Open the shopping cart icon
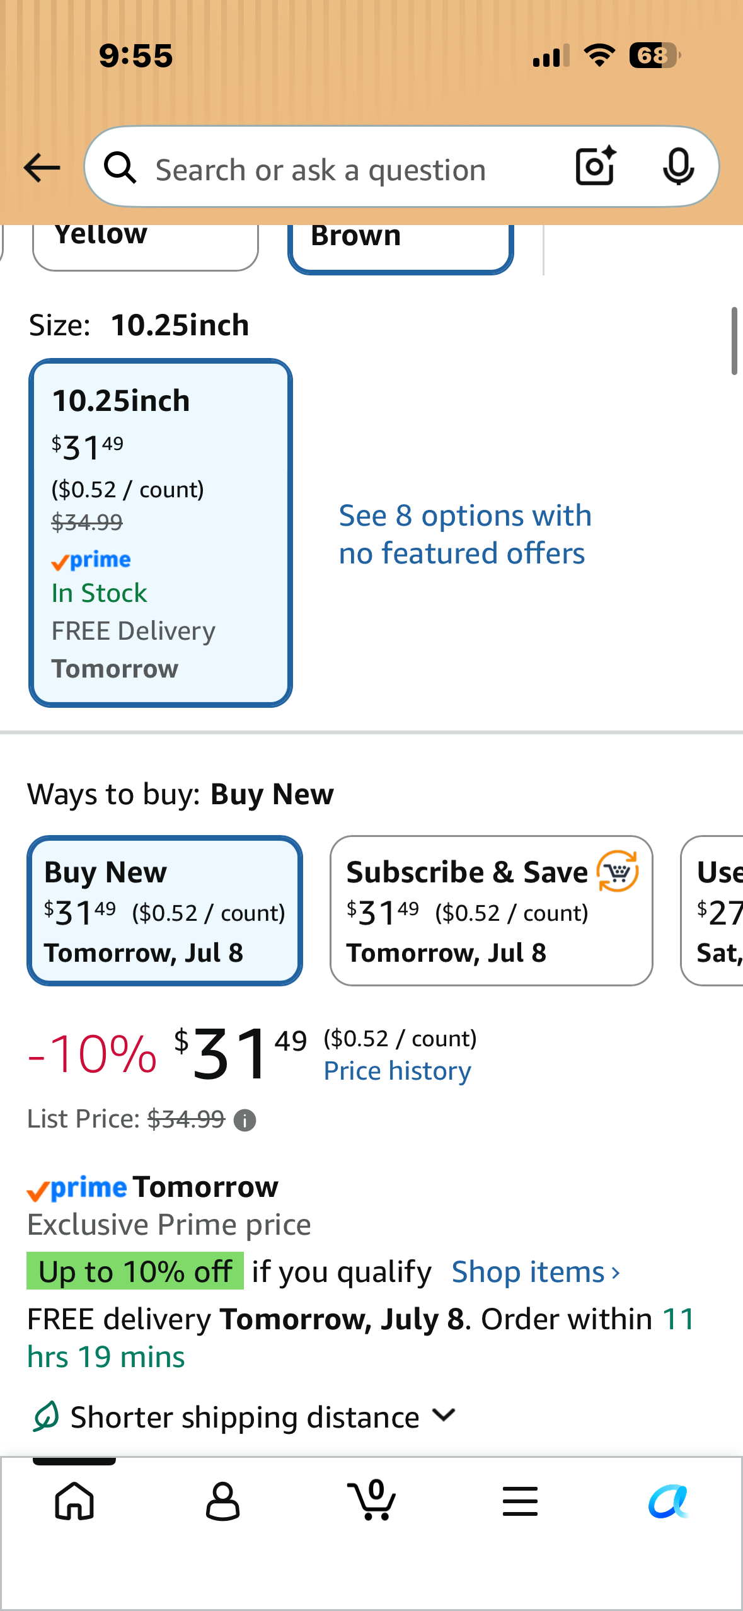The width and height of the screenshot is (743, 1611). [x=372, y=1500]
